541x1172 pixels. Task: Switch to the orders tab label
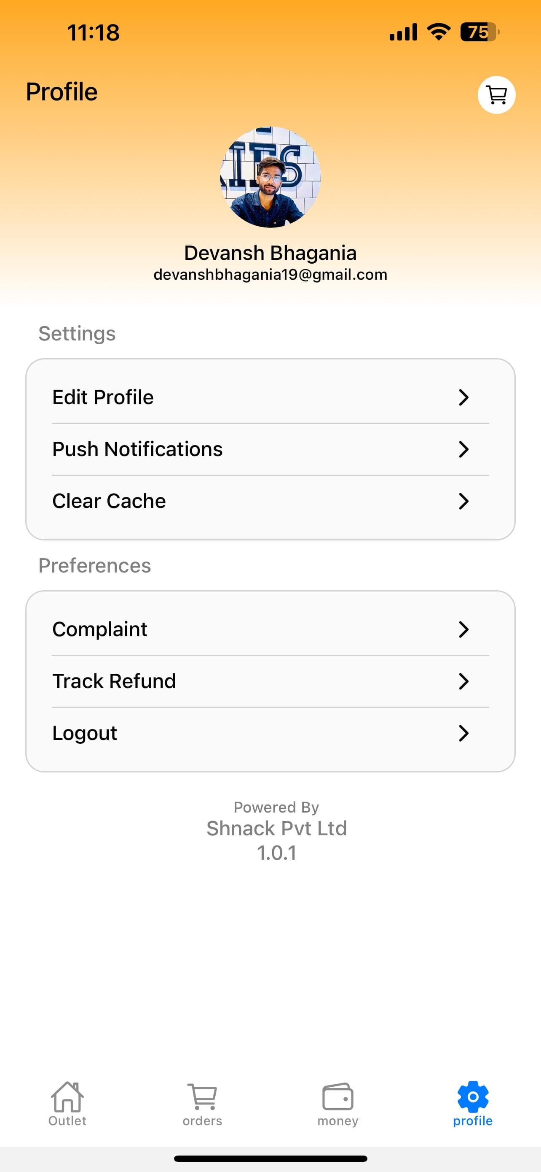(202, 1121)
